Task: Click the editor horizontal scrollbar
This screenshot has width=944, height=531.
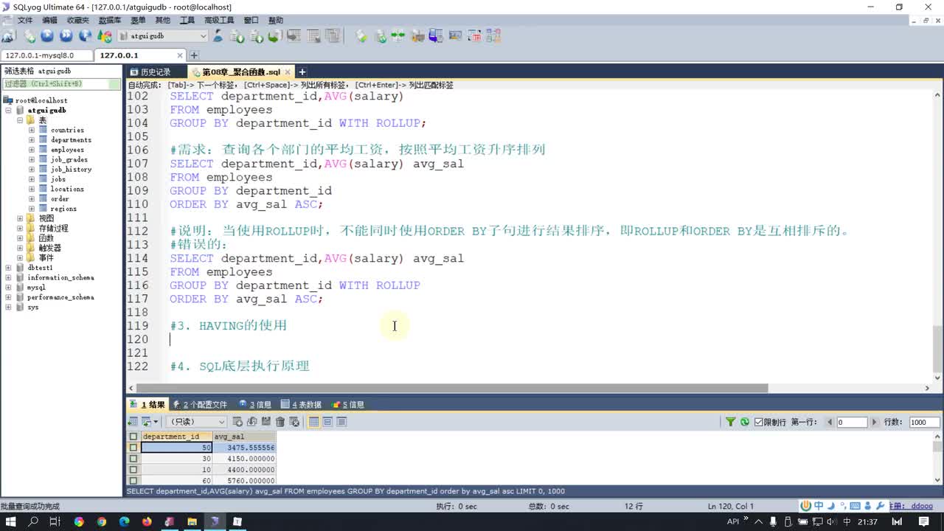Action: [452, 388]
